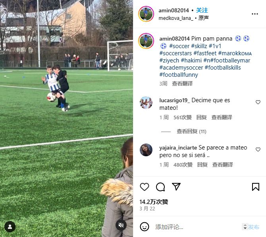View the 14.2万次赞 likes list
This screenshot has height=237, width=266.
point(154,202)
